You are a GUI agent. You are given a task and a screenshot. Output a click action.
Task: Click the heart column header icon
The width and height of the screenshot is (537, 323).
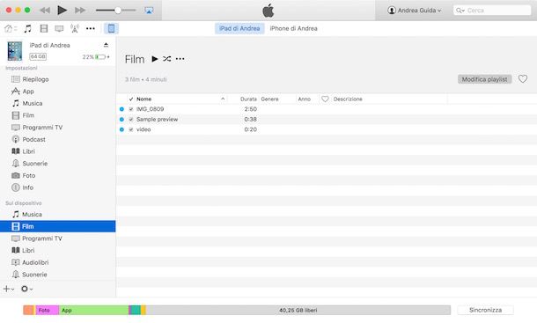[x=325, y=99]
